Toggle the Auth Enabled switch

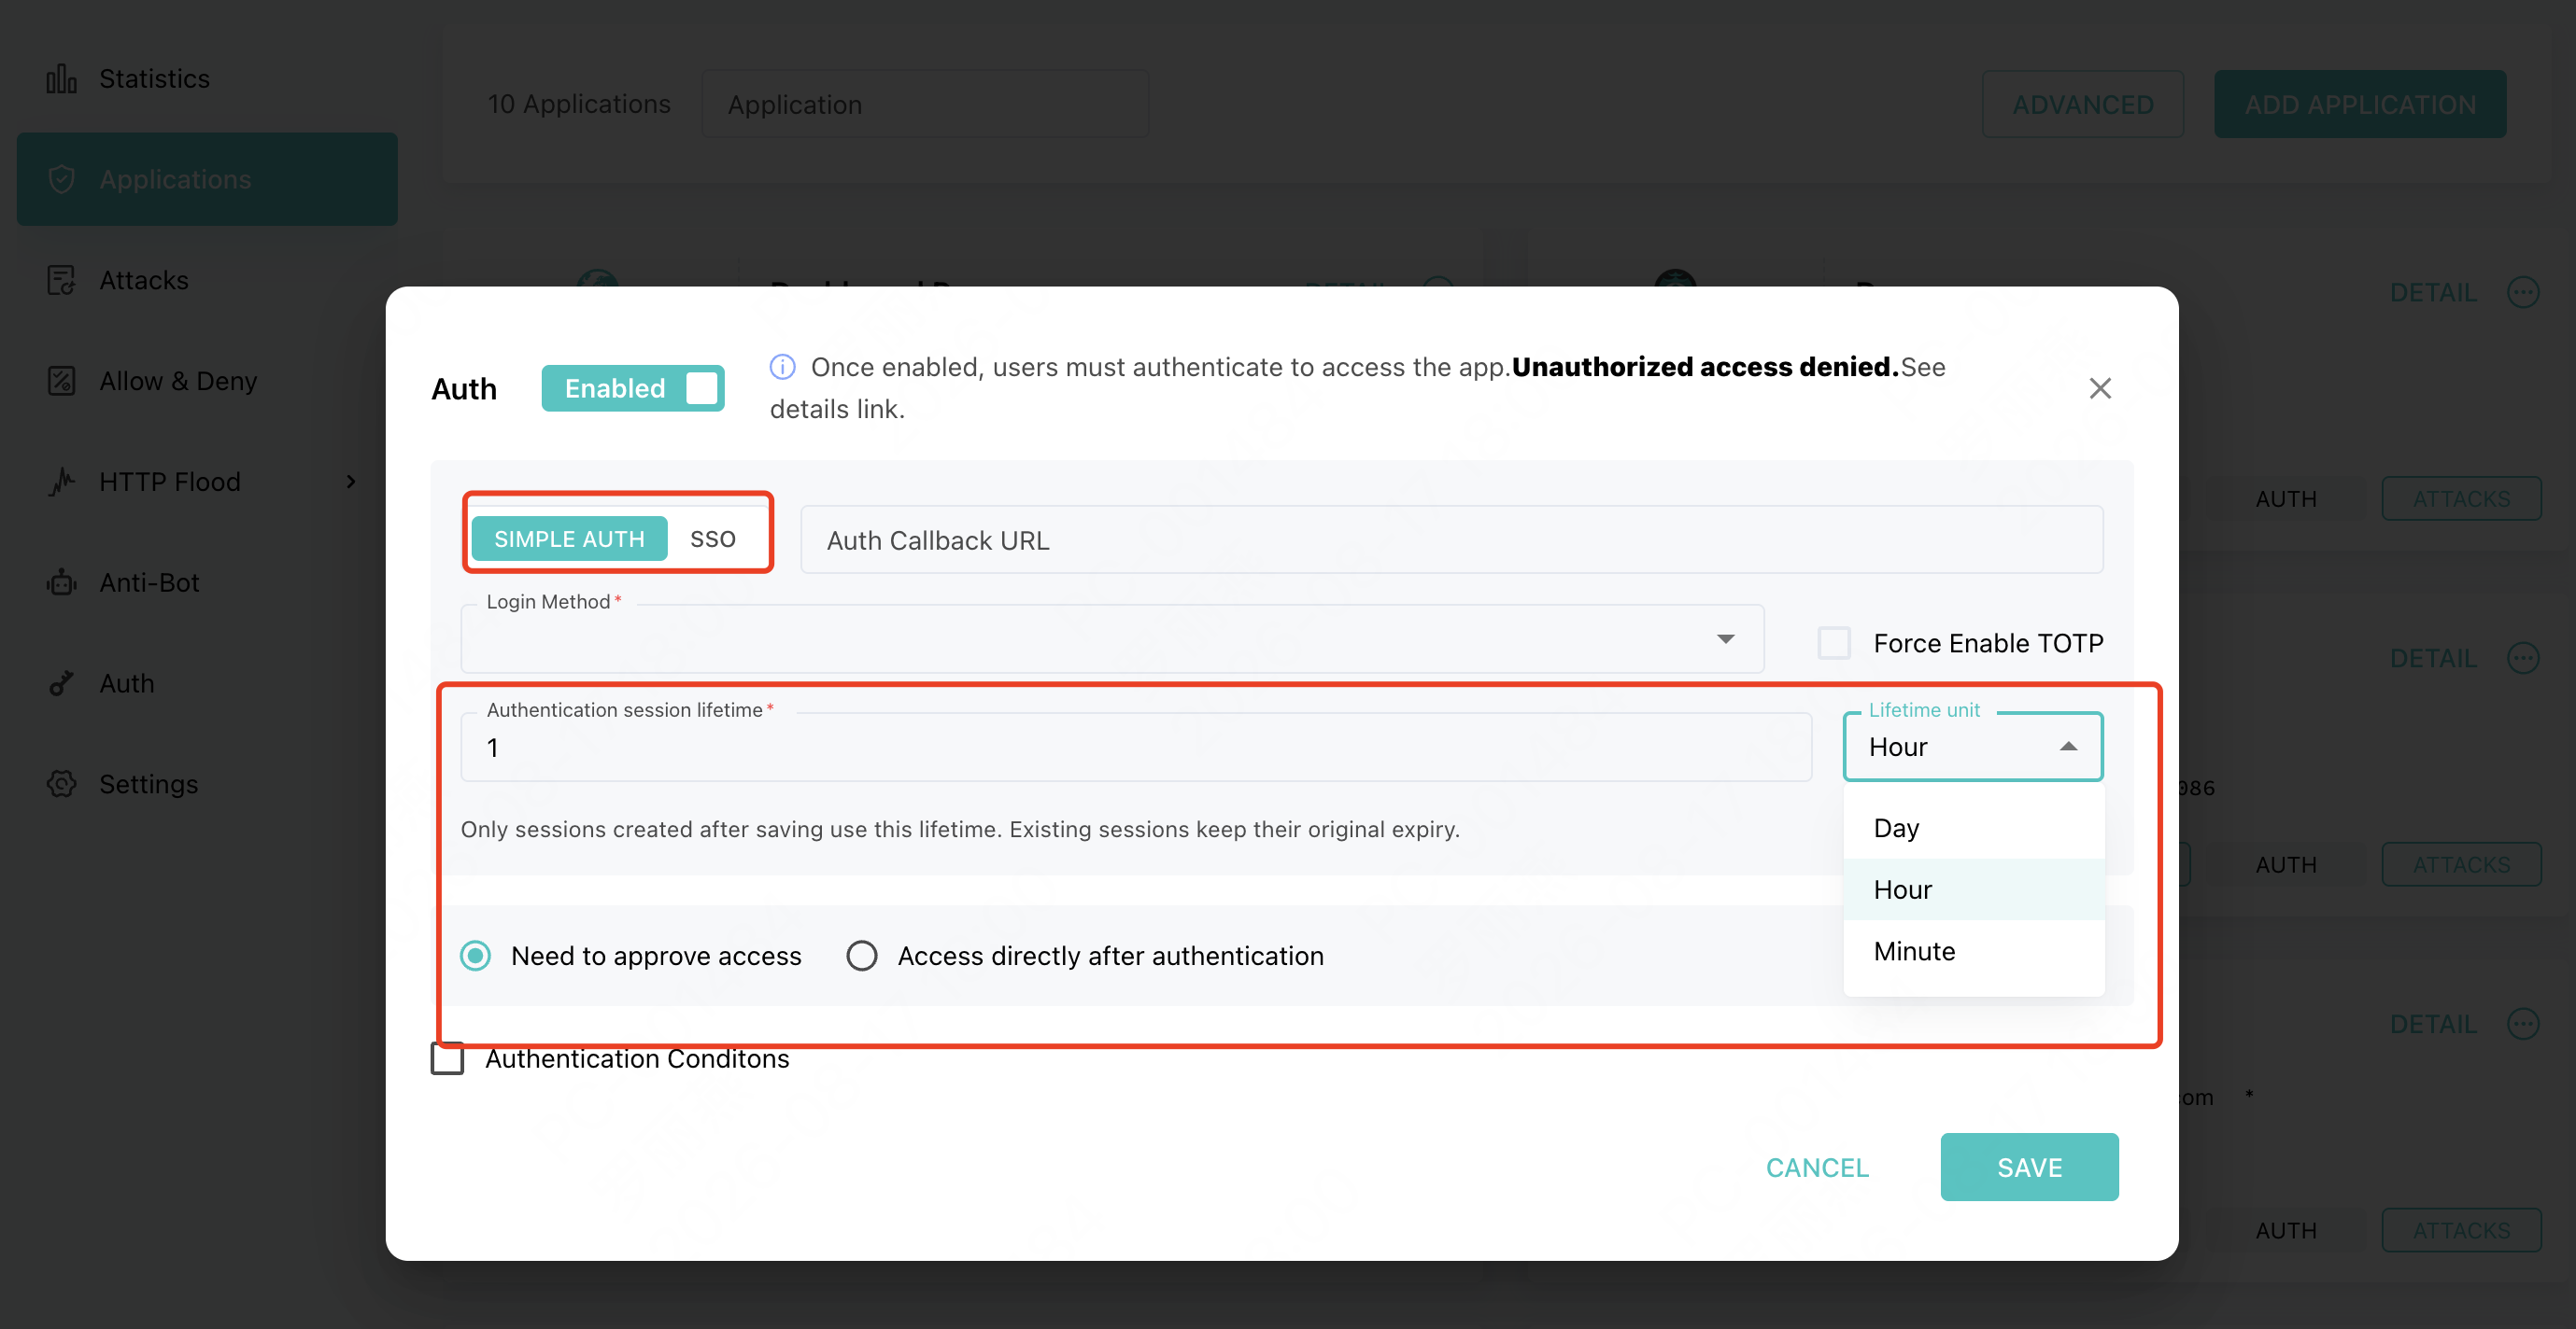633,387
